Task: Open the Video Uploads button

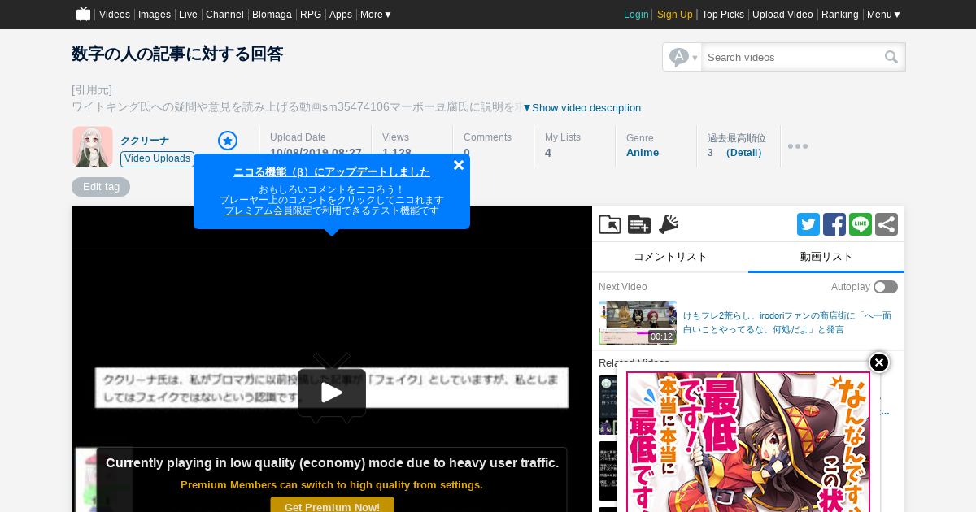Action: coord(157,158)
